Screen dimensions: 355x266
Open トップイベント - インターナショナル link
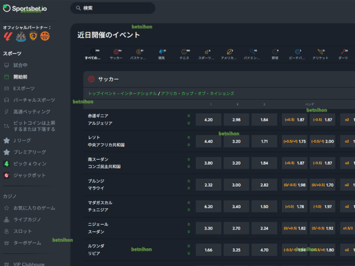point(123,94)
